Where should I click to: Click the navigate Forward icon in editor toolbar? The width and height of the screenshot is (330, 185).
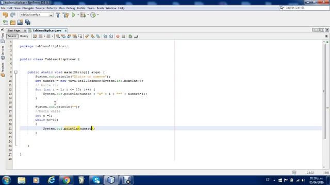48,36
